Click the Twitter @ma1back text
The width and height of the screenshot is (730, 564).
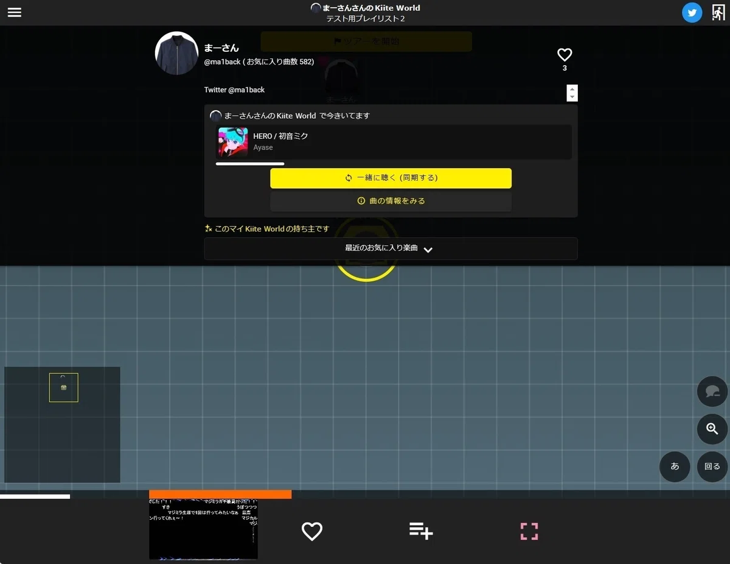click(234, 90)
